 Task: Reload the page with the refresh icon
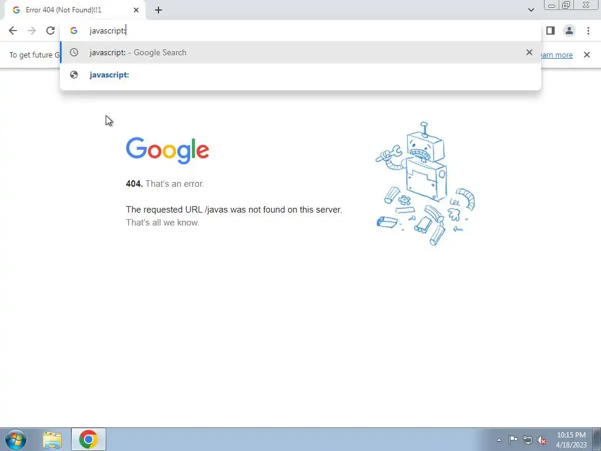(50, 31)
